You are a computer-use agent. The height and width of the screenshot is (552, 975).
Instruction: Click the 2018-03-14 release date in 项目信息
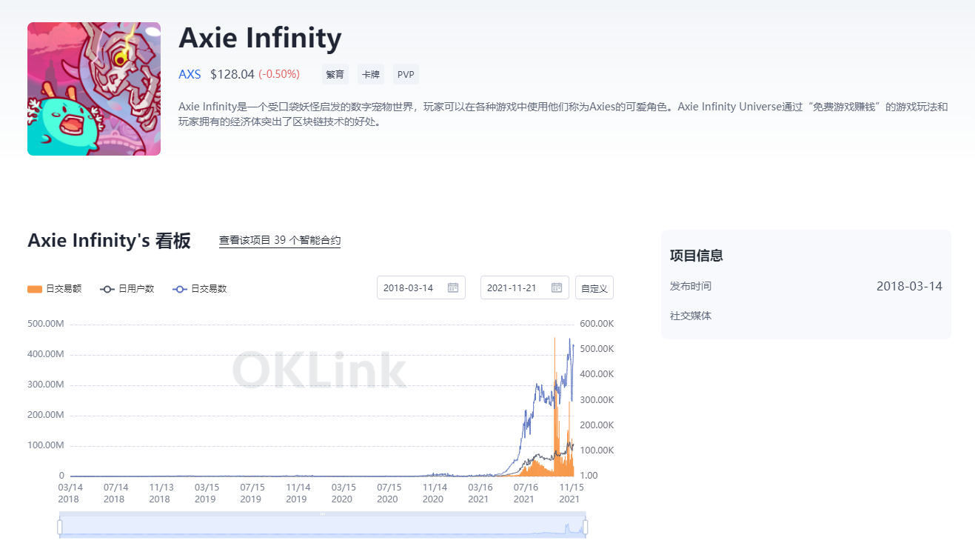pos(909,286)
